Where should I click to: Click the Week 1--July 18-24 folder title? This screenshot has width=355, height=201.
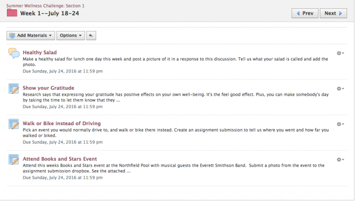50,13
